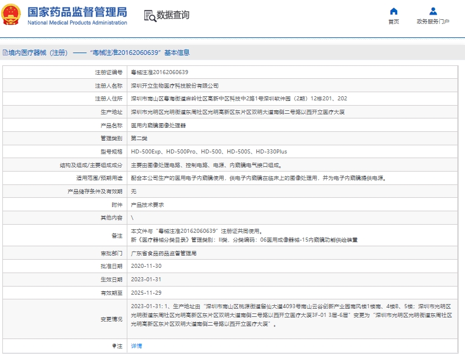Viewport: 465px width, 356px height.
Task: Click the national emblem logo
Action: pos(11,14)
